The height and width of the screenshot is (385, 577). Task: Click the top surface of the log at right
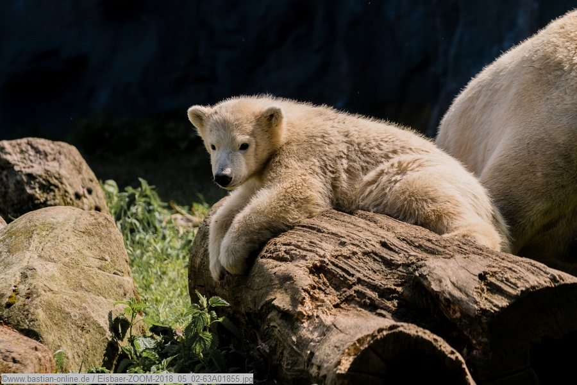point(449,257)
